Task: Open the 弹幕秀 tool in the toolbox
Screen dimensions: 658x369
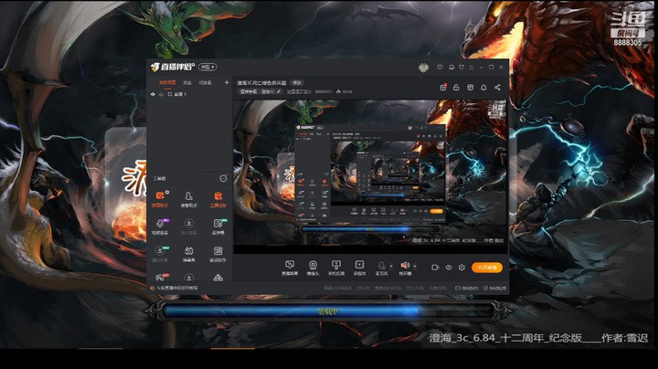Action: (x=189, y=254)
